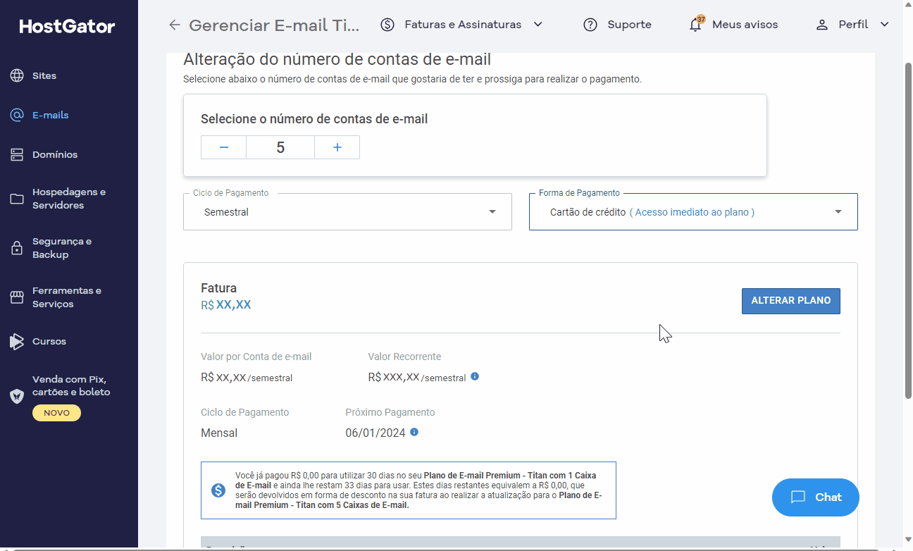This screenshot has width=913, height=551.
Task: Click the 06/01/2024 next payment date
Action: pyautogui.click(x=375, y=433)
